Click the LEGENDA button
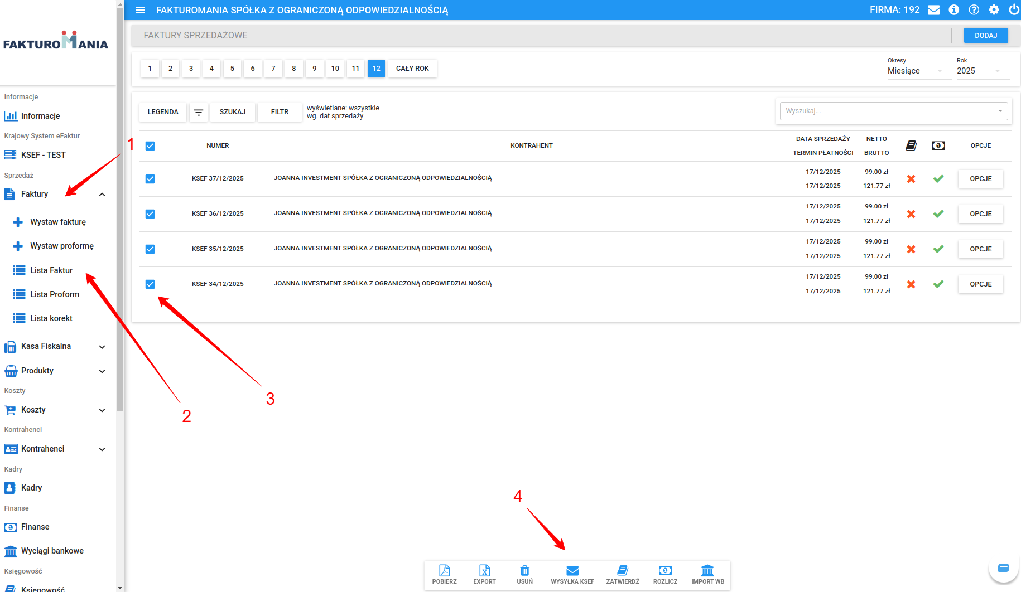The width and height of the screenshot is (1021, 592). (x=163, y=112)
